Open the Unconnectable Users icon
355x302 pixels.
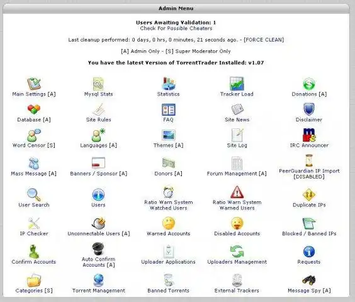click(99, 223)
